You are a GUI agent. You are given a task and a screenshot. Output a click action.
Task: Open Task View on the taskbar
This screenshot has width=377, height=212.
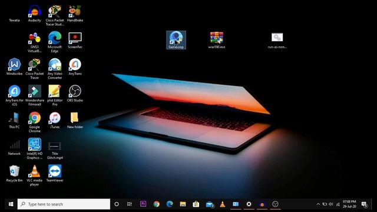[130, 204]
